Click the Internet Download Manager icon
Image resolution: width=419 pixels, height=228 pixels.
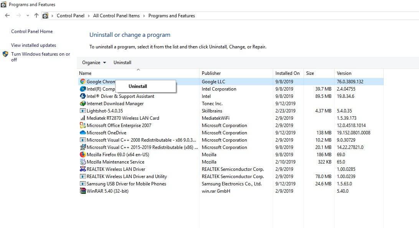tap(82, 104)
